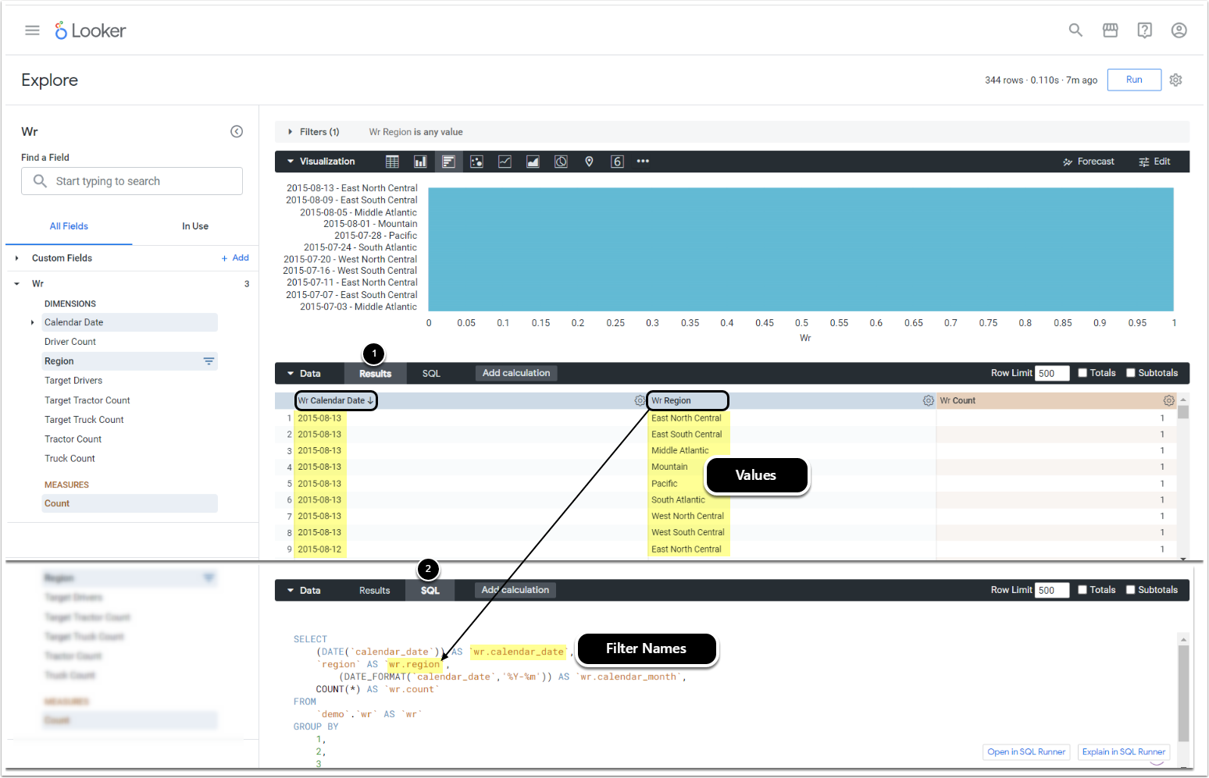Enable the Totals checkbox in Results
Screen dimensions: 1209x778
tap(1082, 373)
